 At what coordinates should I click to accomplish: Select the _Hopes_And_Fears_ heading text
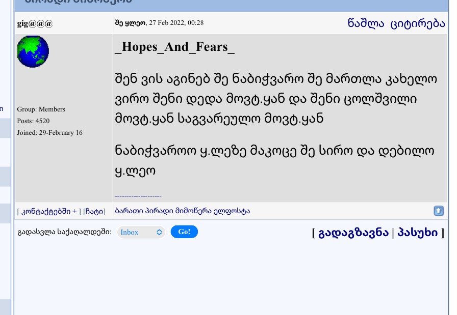(x=174, y=47)
